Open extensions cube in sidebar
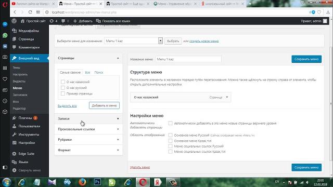 [5, 112]
